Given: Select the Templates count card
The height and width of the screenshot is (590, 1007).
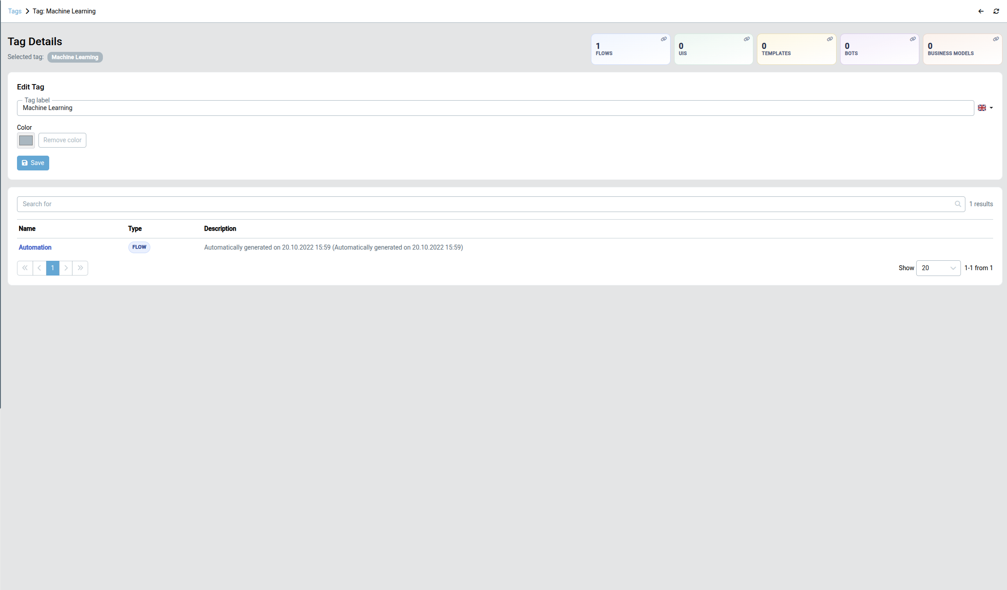Looking at the screenshot, I should (796, 49).
